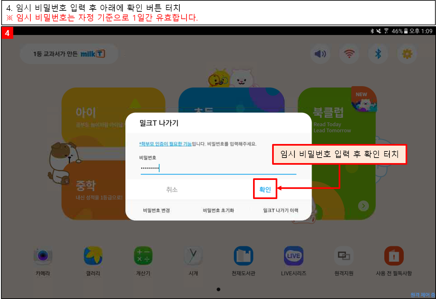Launch the 카메라 camera app
Viewport: 436px width, 299px height.
click(x=43, y=256)
